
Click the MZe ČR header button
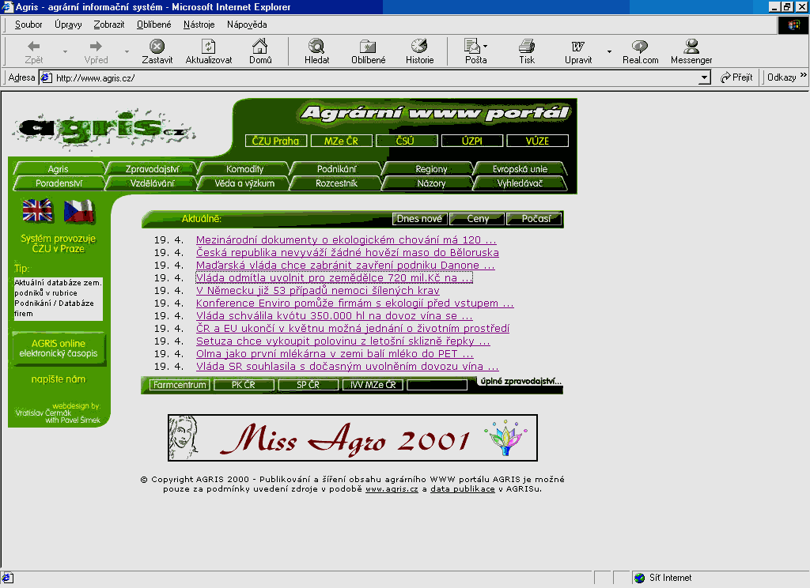(342, 141)
